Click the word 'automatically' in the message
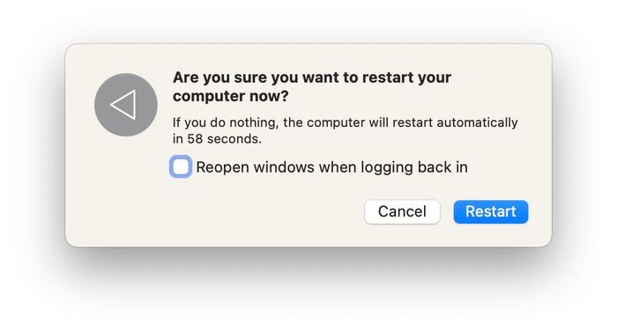This screenshot has width=617, height=333. click(478, 122)
